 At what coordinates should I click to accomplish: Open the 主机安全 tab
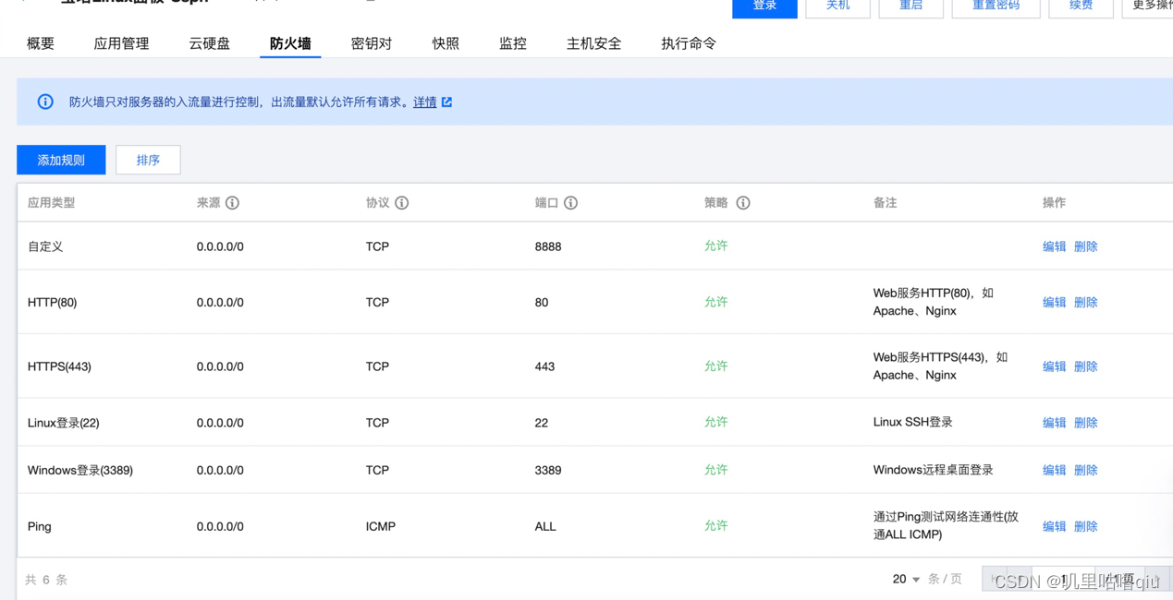click(593, 43)
